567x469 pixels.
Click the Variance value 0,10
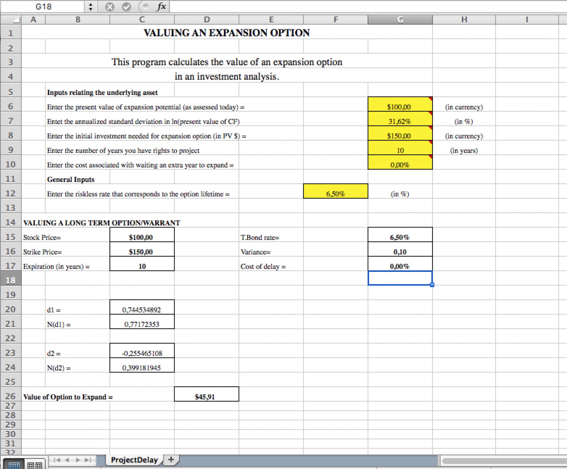[400, 249]
